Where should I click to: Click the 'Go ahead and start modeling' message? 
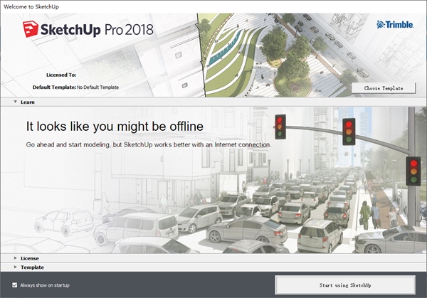(x=149, y=145)
